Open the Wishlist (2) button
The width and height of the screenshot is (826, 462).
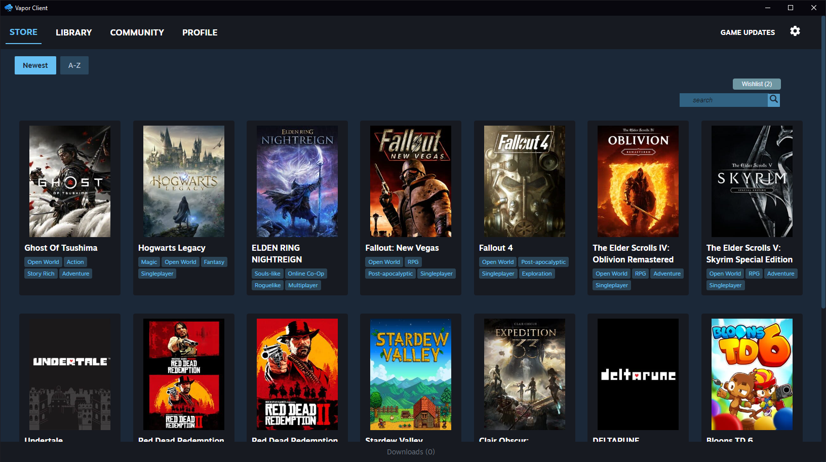[x=757, y=84]
